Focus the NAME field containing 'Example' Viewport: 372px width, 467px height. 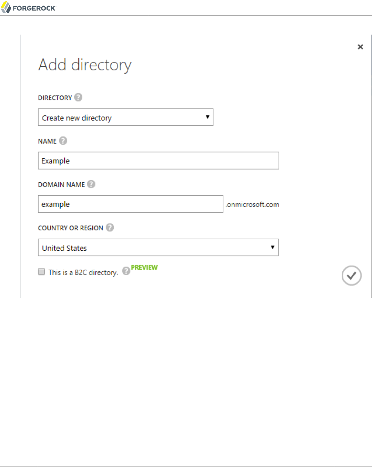click(x=158, y=161)
